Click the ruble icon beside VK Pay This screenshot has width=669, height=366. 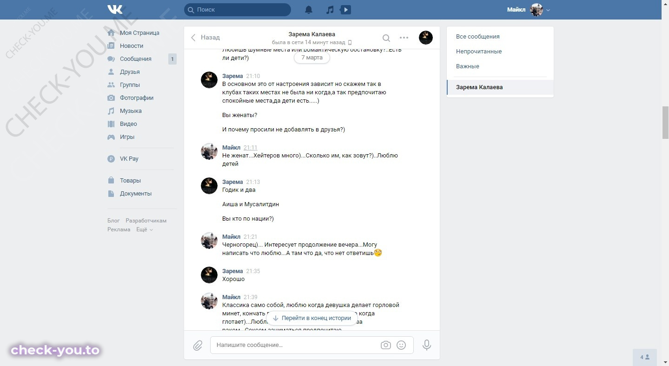coord(111,159)
